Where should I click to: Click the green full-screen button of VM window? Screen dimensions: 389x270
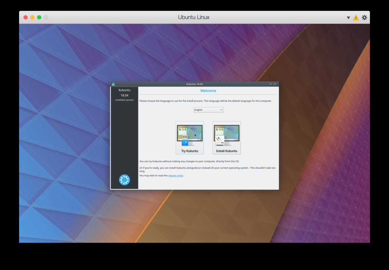point(39,17)
